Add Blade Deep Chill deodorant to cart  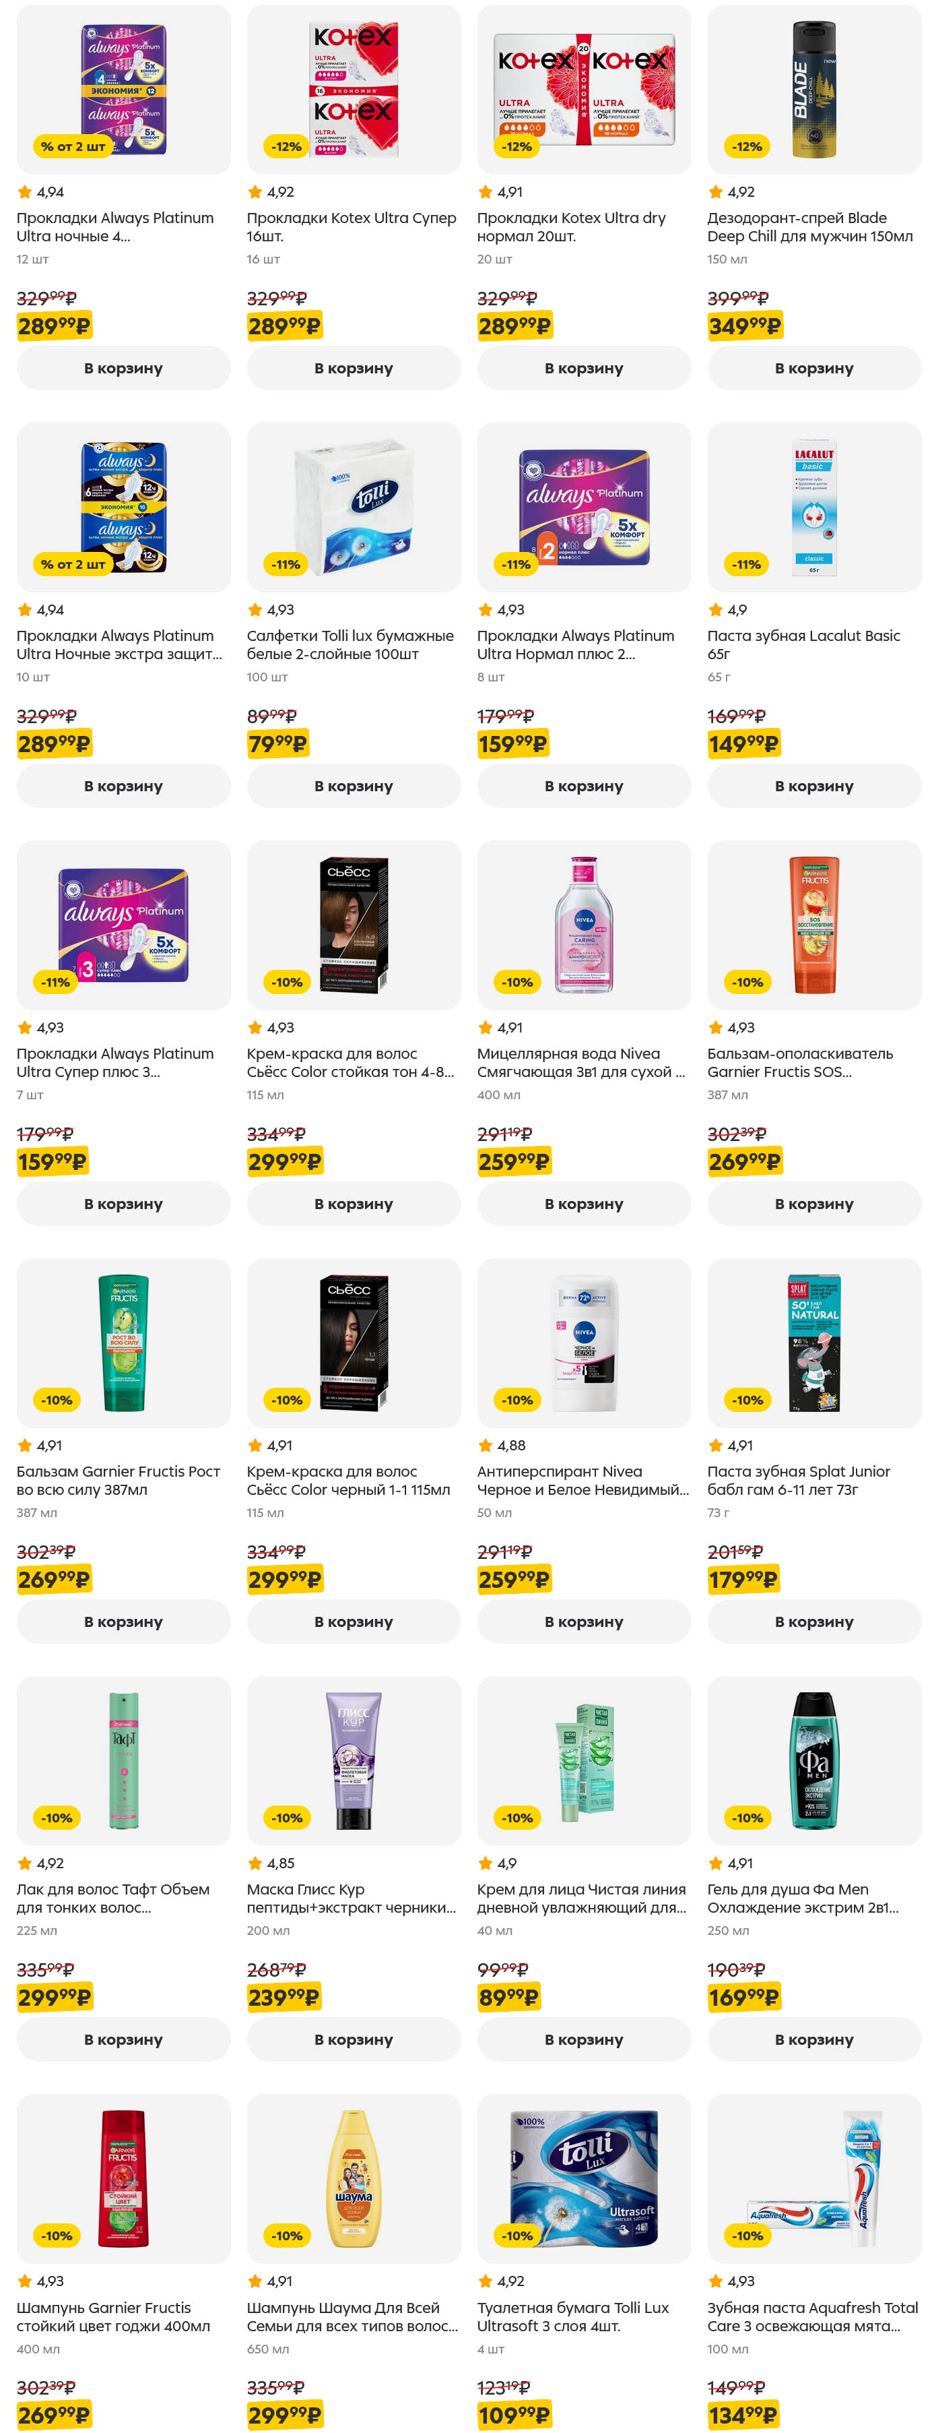pyautogui.click(x=813, y=369)
